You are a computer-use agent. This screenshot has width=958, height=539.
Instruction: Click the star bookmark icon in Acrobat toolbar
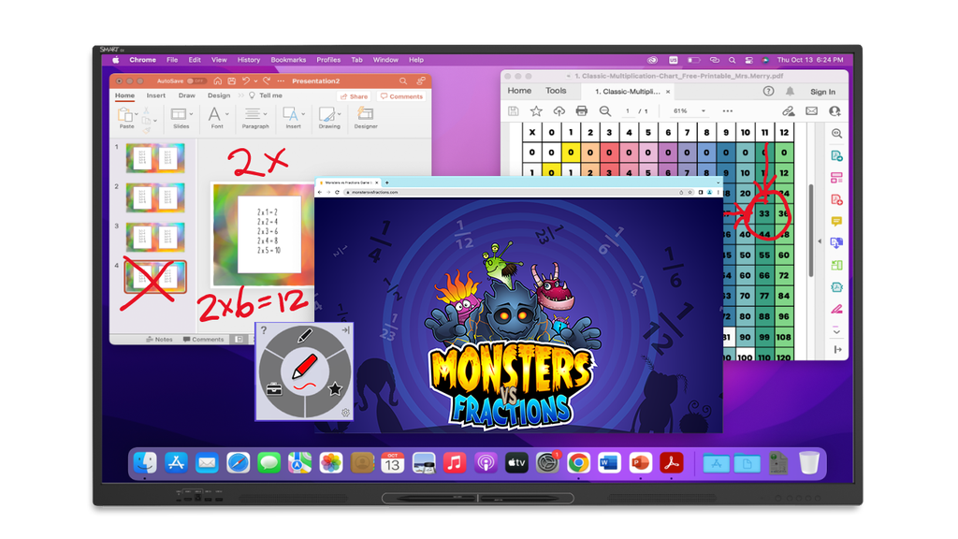point(536,110)
